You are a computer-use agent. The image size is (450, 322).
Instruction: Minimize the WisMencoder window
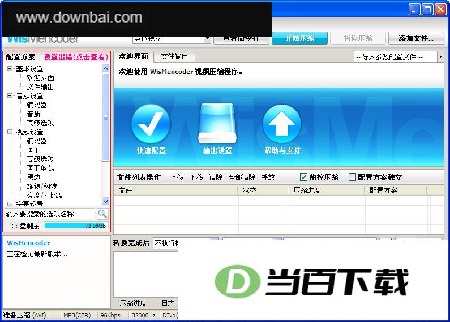(414, 10)
